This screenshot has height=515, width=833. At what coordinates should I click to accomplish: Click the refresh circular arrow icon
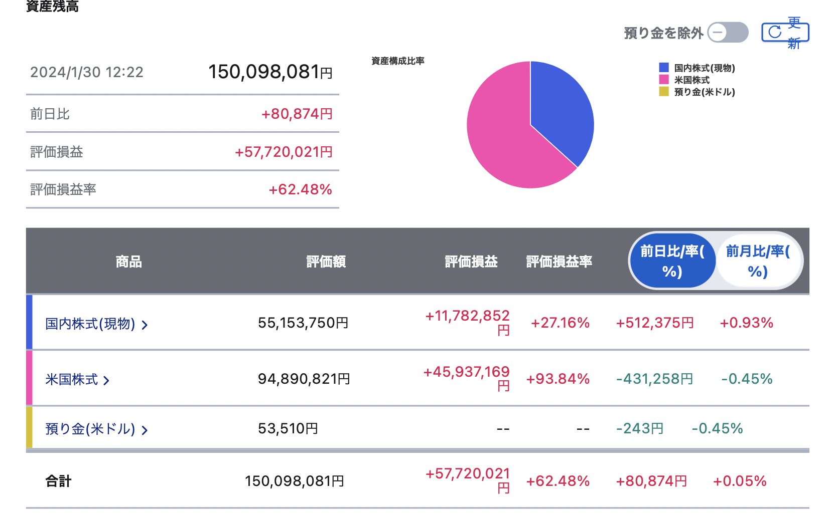[x=775, y=33]
